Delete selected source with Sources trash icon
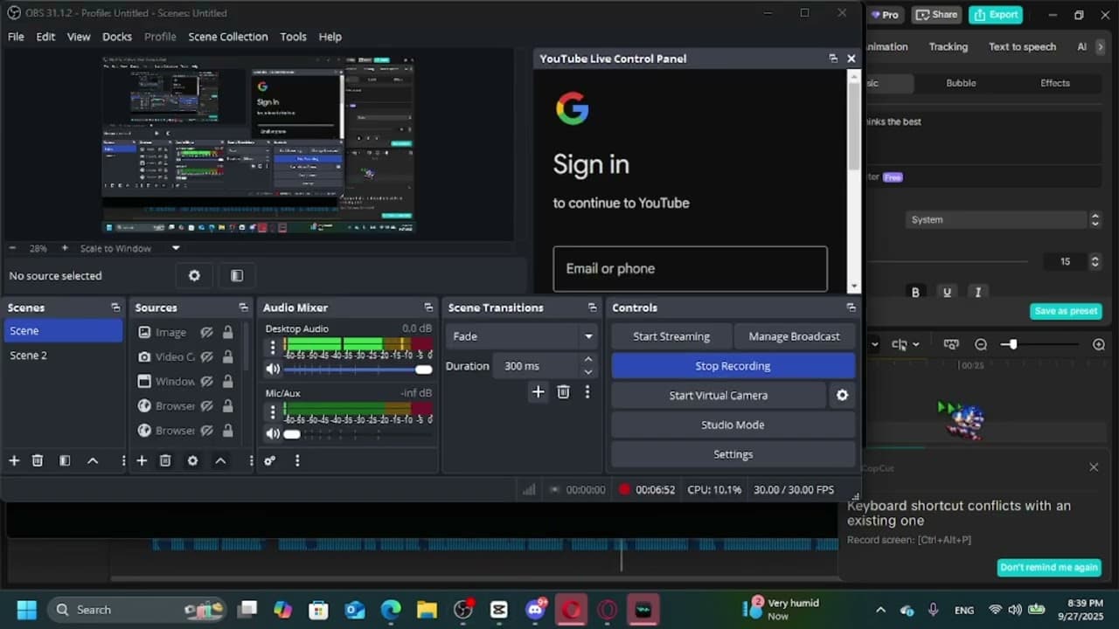This screenshot has width=1119, height=629. click(165, 460)
